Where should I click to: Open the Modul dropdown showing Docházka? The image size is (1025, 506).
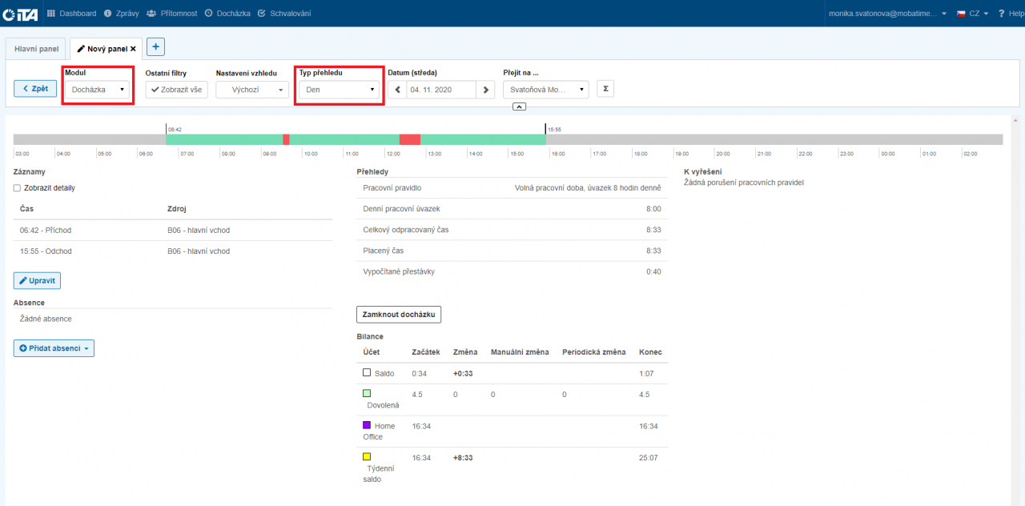[97, 90]
